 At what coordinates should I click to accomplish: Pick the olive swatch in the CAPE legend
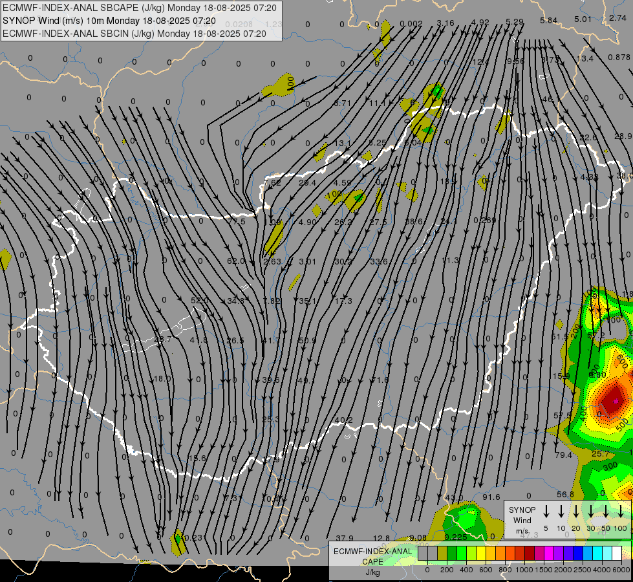tap(442, 554)
